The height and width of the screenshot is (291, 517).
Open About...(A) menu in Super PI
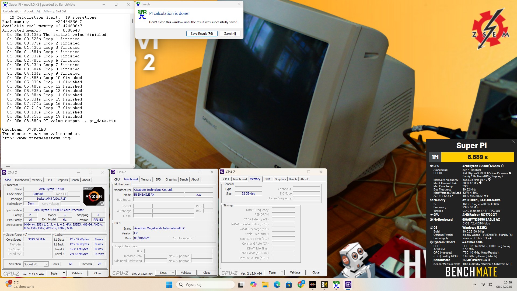[x=32, y=11]
